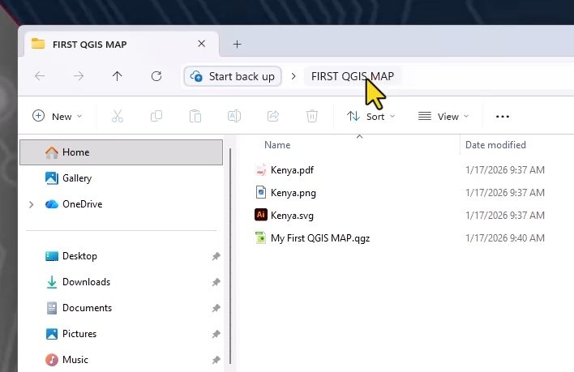Screen dimensions: 574x372
Task: Click the pin beside Documents
Action: tap(216, 308)
